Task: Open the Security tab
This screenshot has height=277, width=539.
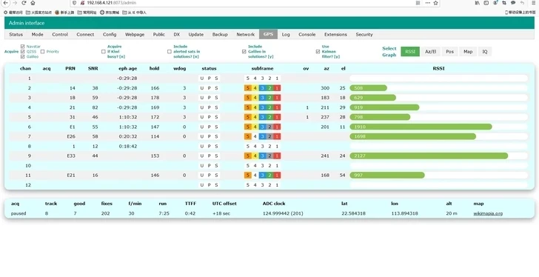Action: point(364,34)
